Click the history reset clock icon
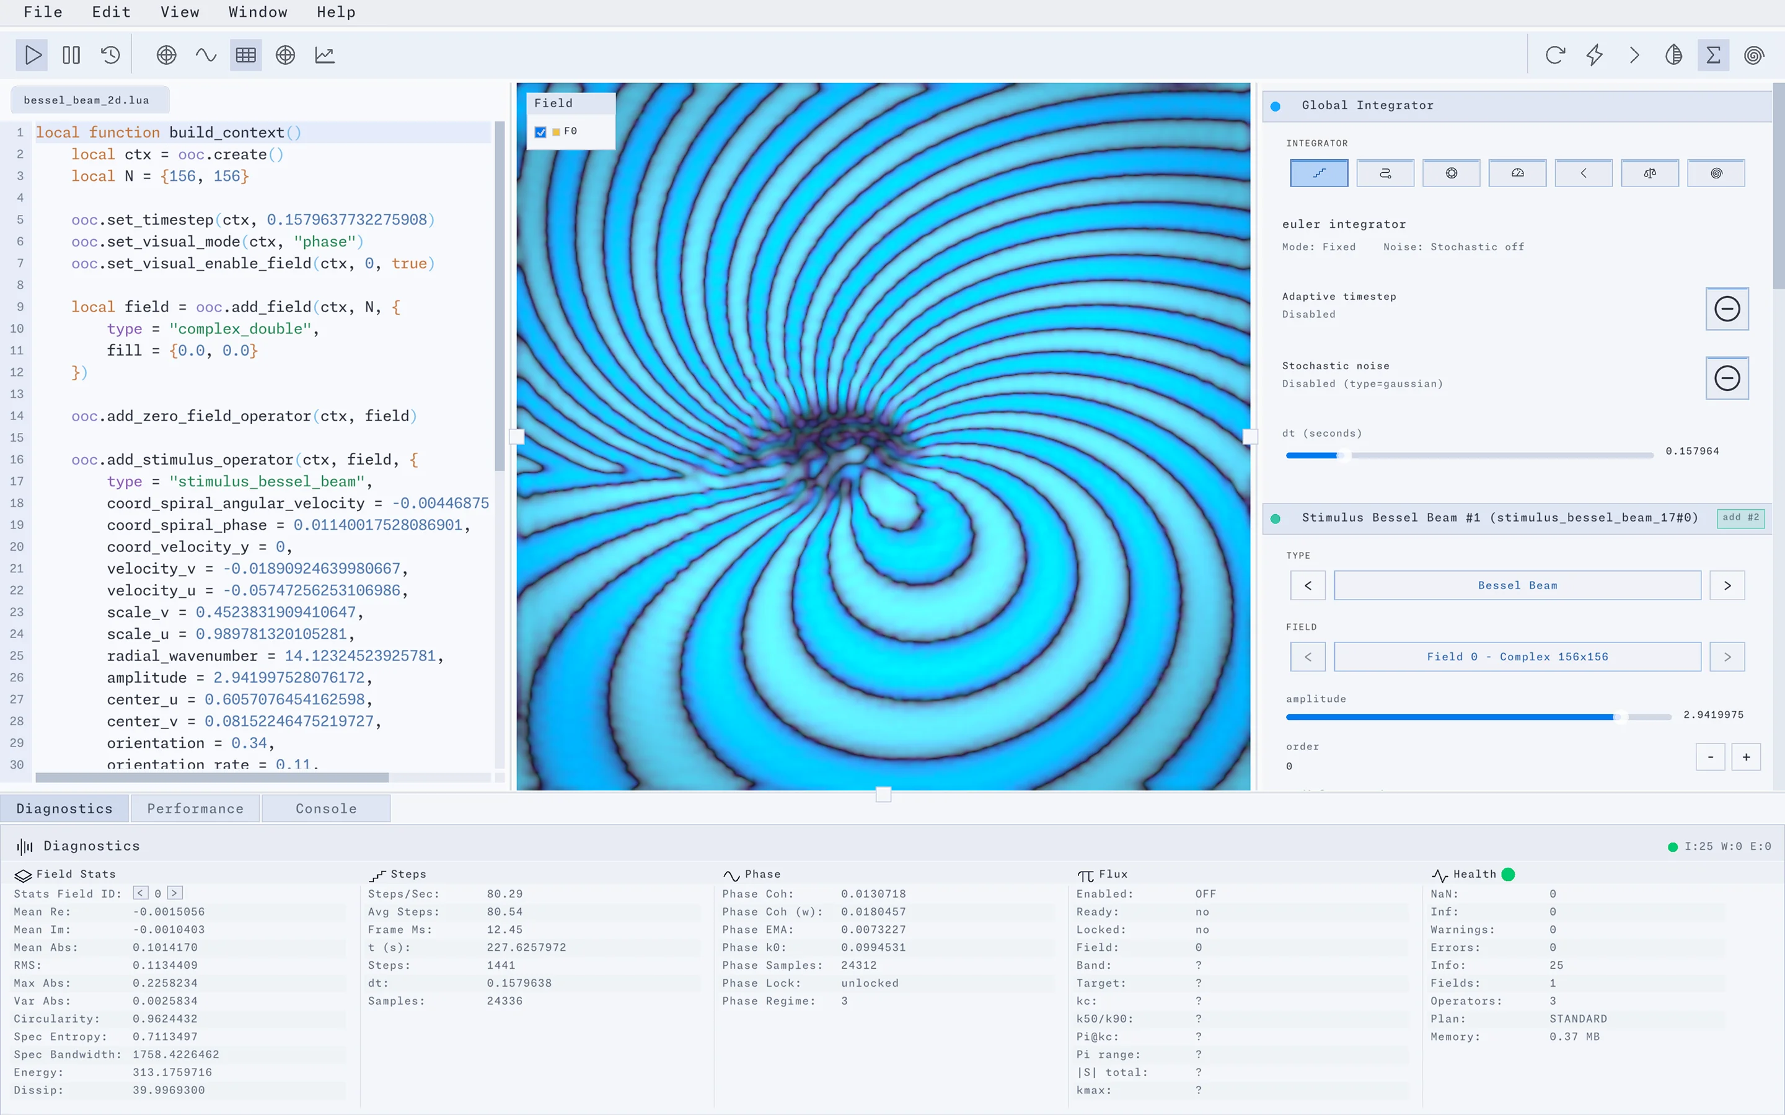 coord(111,55)
